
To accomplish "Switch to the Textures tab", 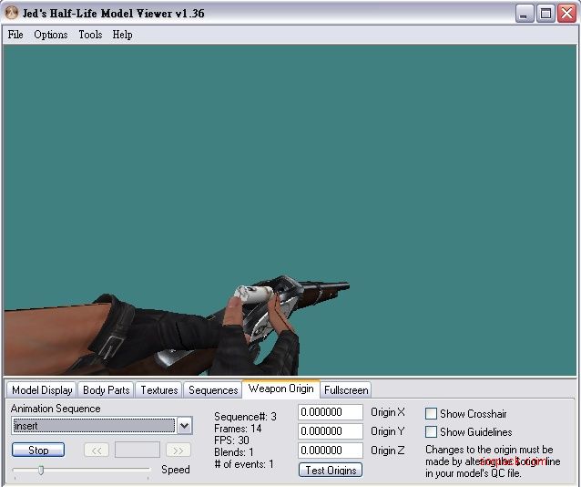I will [159, 390].
